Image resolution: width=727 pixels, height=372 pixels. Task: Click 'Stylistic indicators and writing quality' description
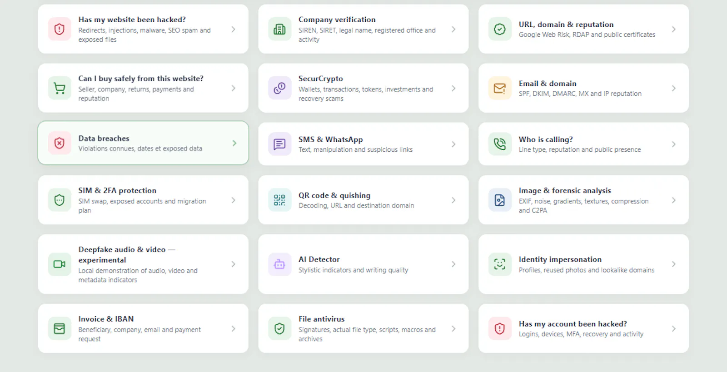click(x=354, y=270)
